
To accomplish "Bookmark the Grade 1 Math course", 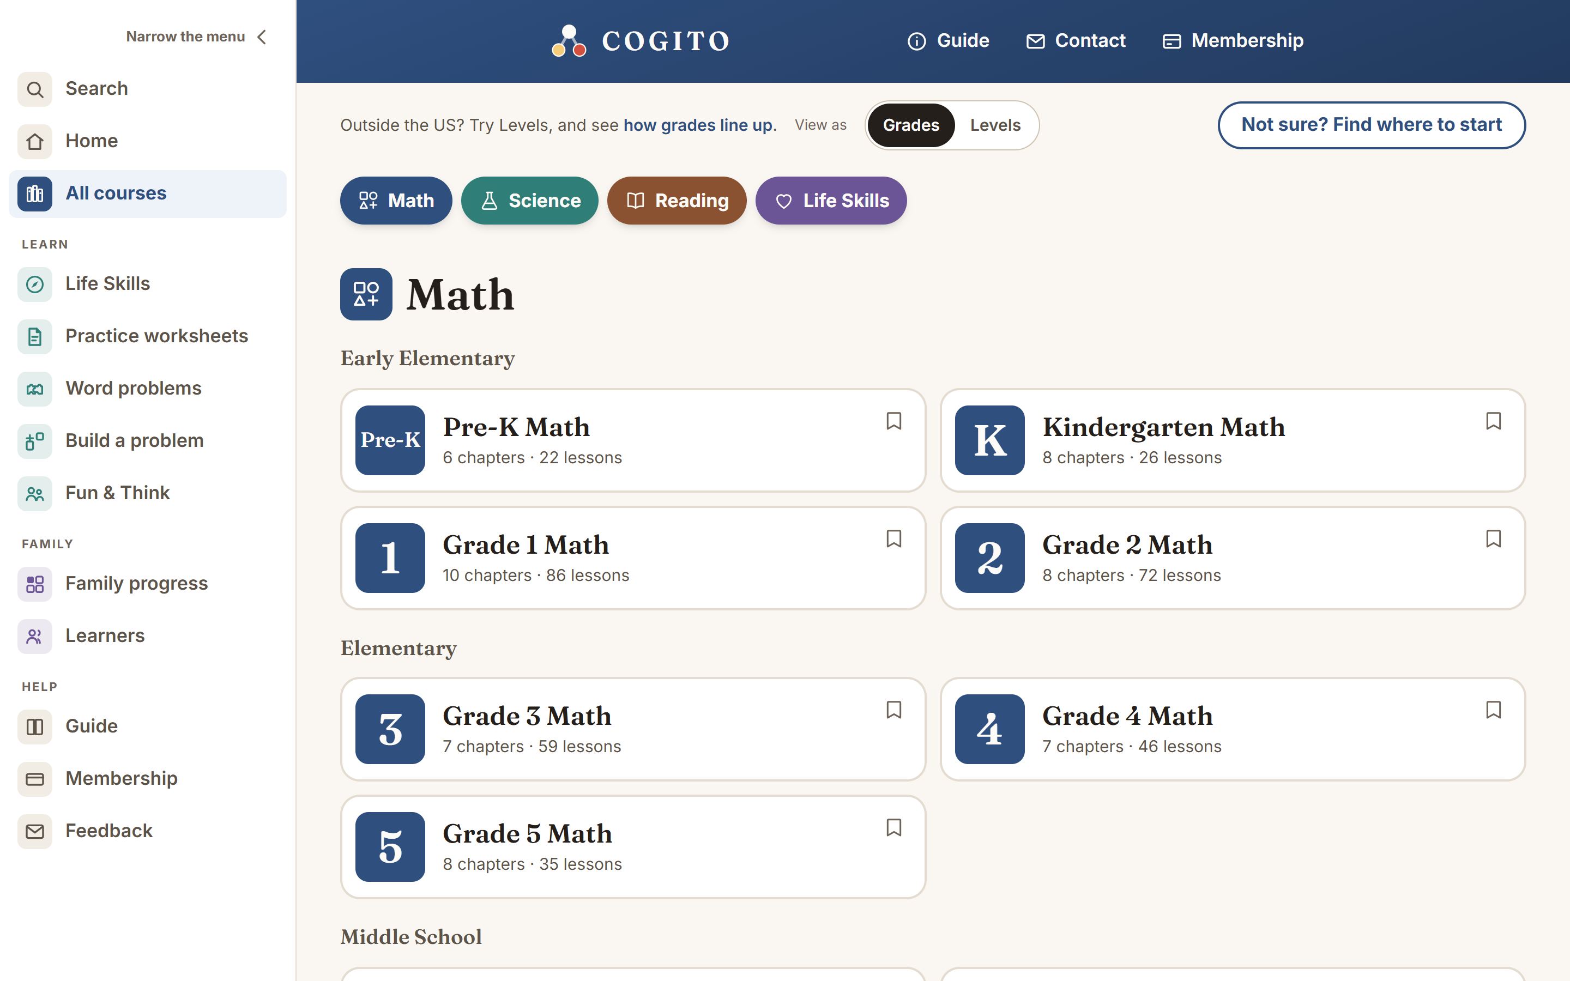I will [893, 538].
